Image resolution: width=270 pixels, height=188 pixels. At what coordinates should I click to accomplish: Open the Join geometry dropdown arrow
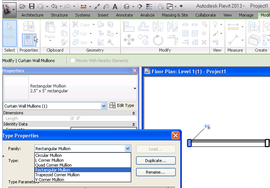click(x=91, y=43)
